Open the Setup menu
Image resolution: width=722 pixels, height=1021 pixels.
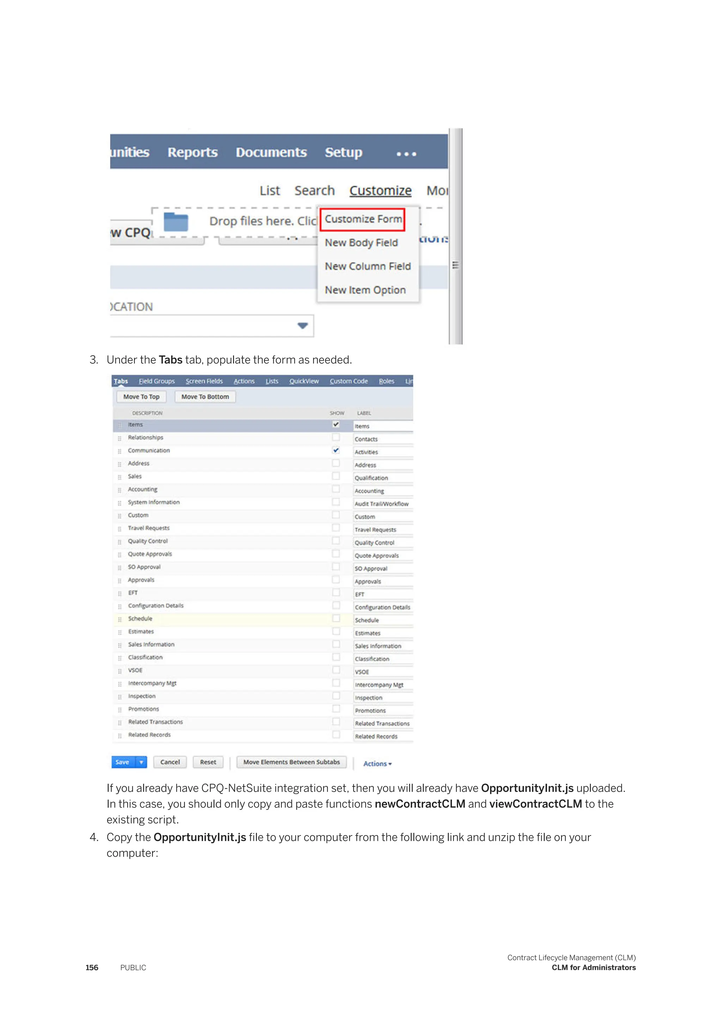[344, 152]
